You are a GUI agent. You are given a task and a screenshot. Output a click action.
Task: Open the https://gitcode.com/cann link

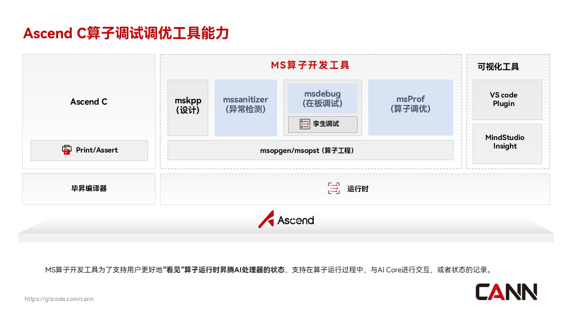click(x=59, y=299)
